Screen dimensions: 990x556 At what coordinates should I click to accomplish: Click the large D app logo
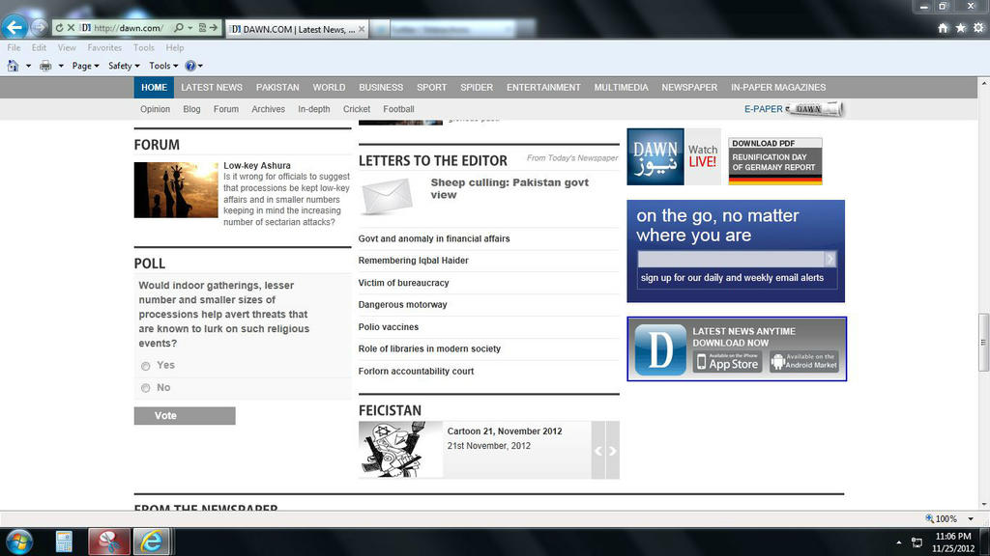coord(660,349)
